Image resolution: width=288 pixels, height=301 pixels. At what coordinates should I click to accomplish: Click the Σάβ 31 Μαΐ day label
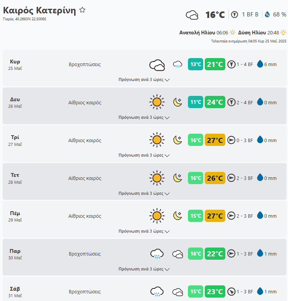tap(15, 292)
